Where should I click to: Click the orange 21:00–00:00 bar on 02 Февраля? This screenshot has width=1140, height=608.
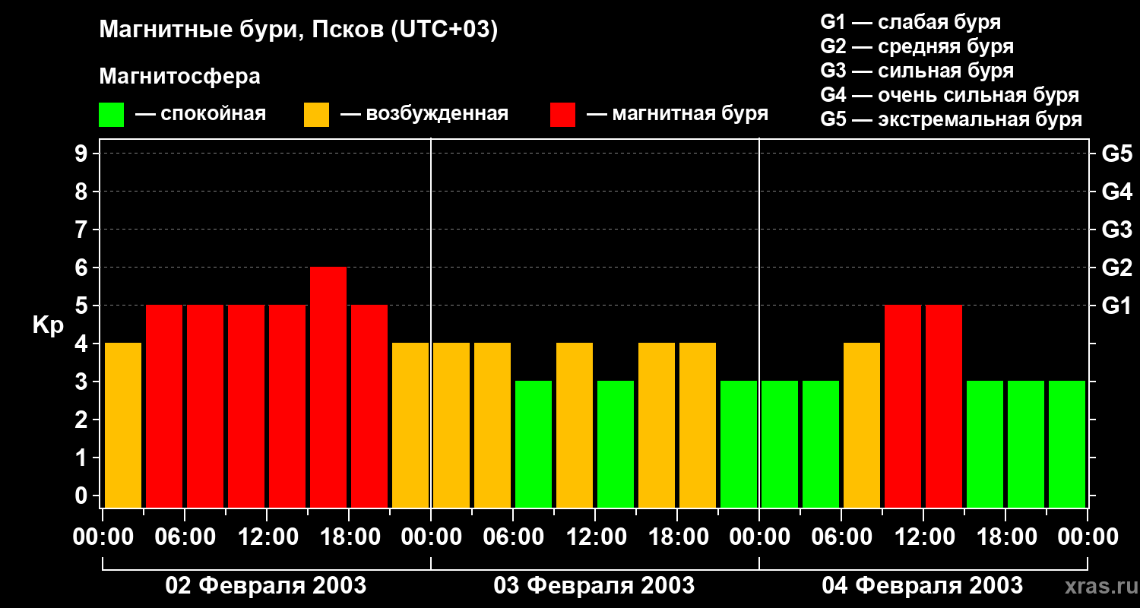coord(410,426)
